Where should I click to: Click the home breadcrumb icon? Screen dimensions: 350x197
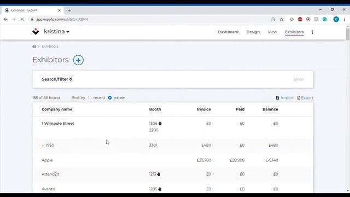pyautogui.click(x=34, y=47)
